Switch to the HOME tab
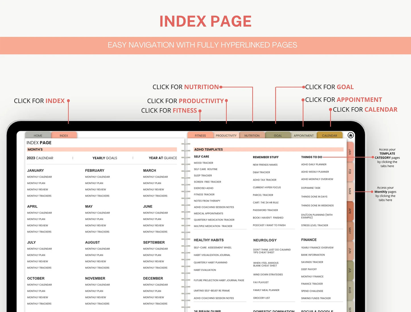Screen dimensions: 411x312 click(x=38, y=135)
